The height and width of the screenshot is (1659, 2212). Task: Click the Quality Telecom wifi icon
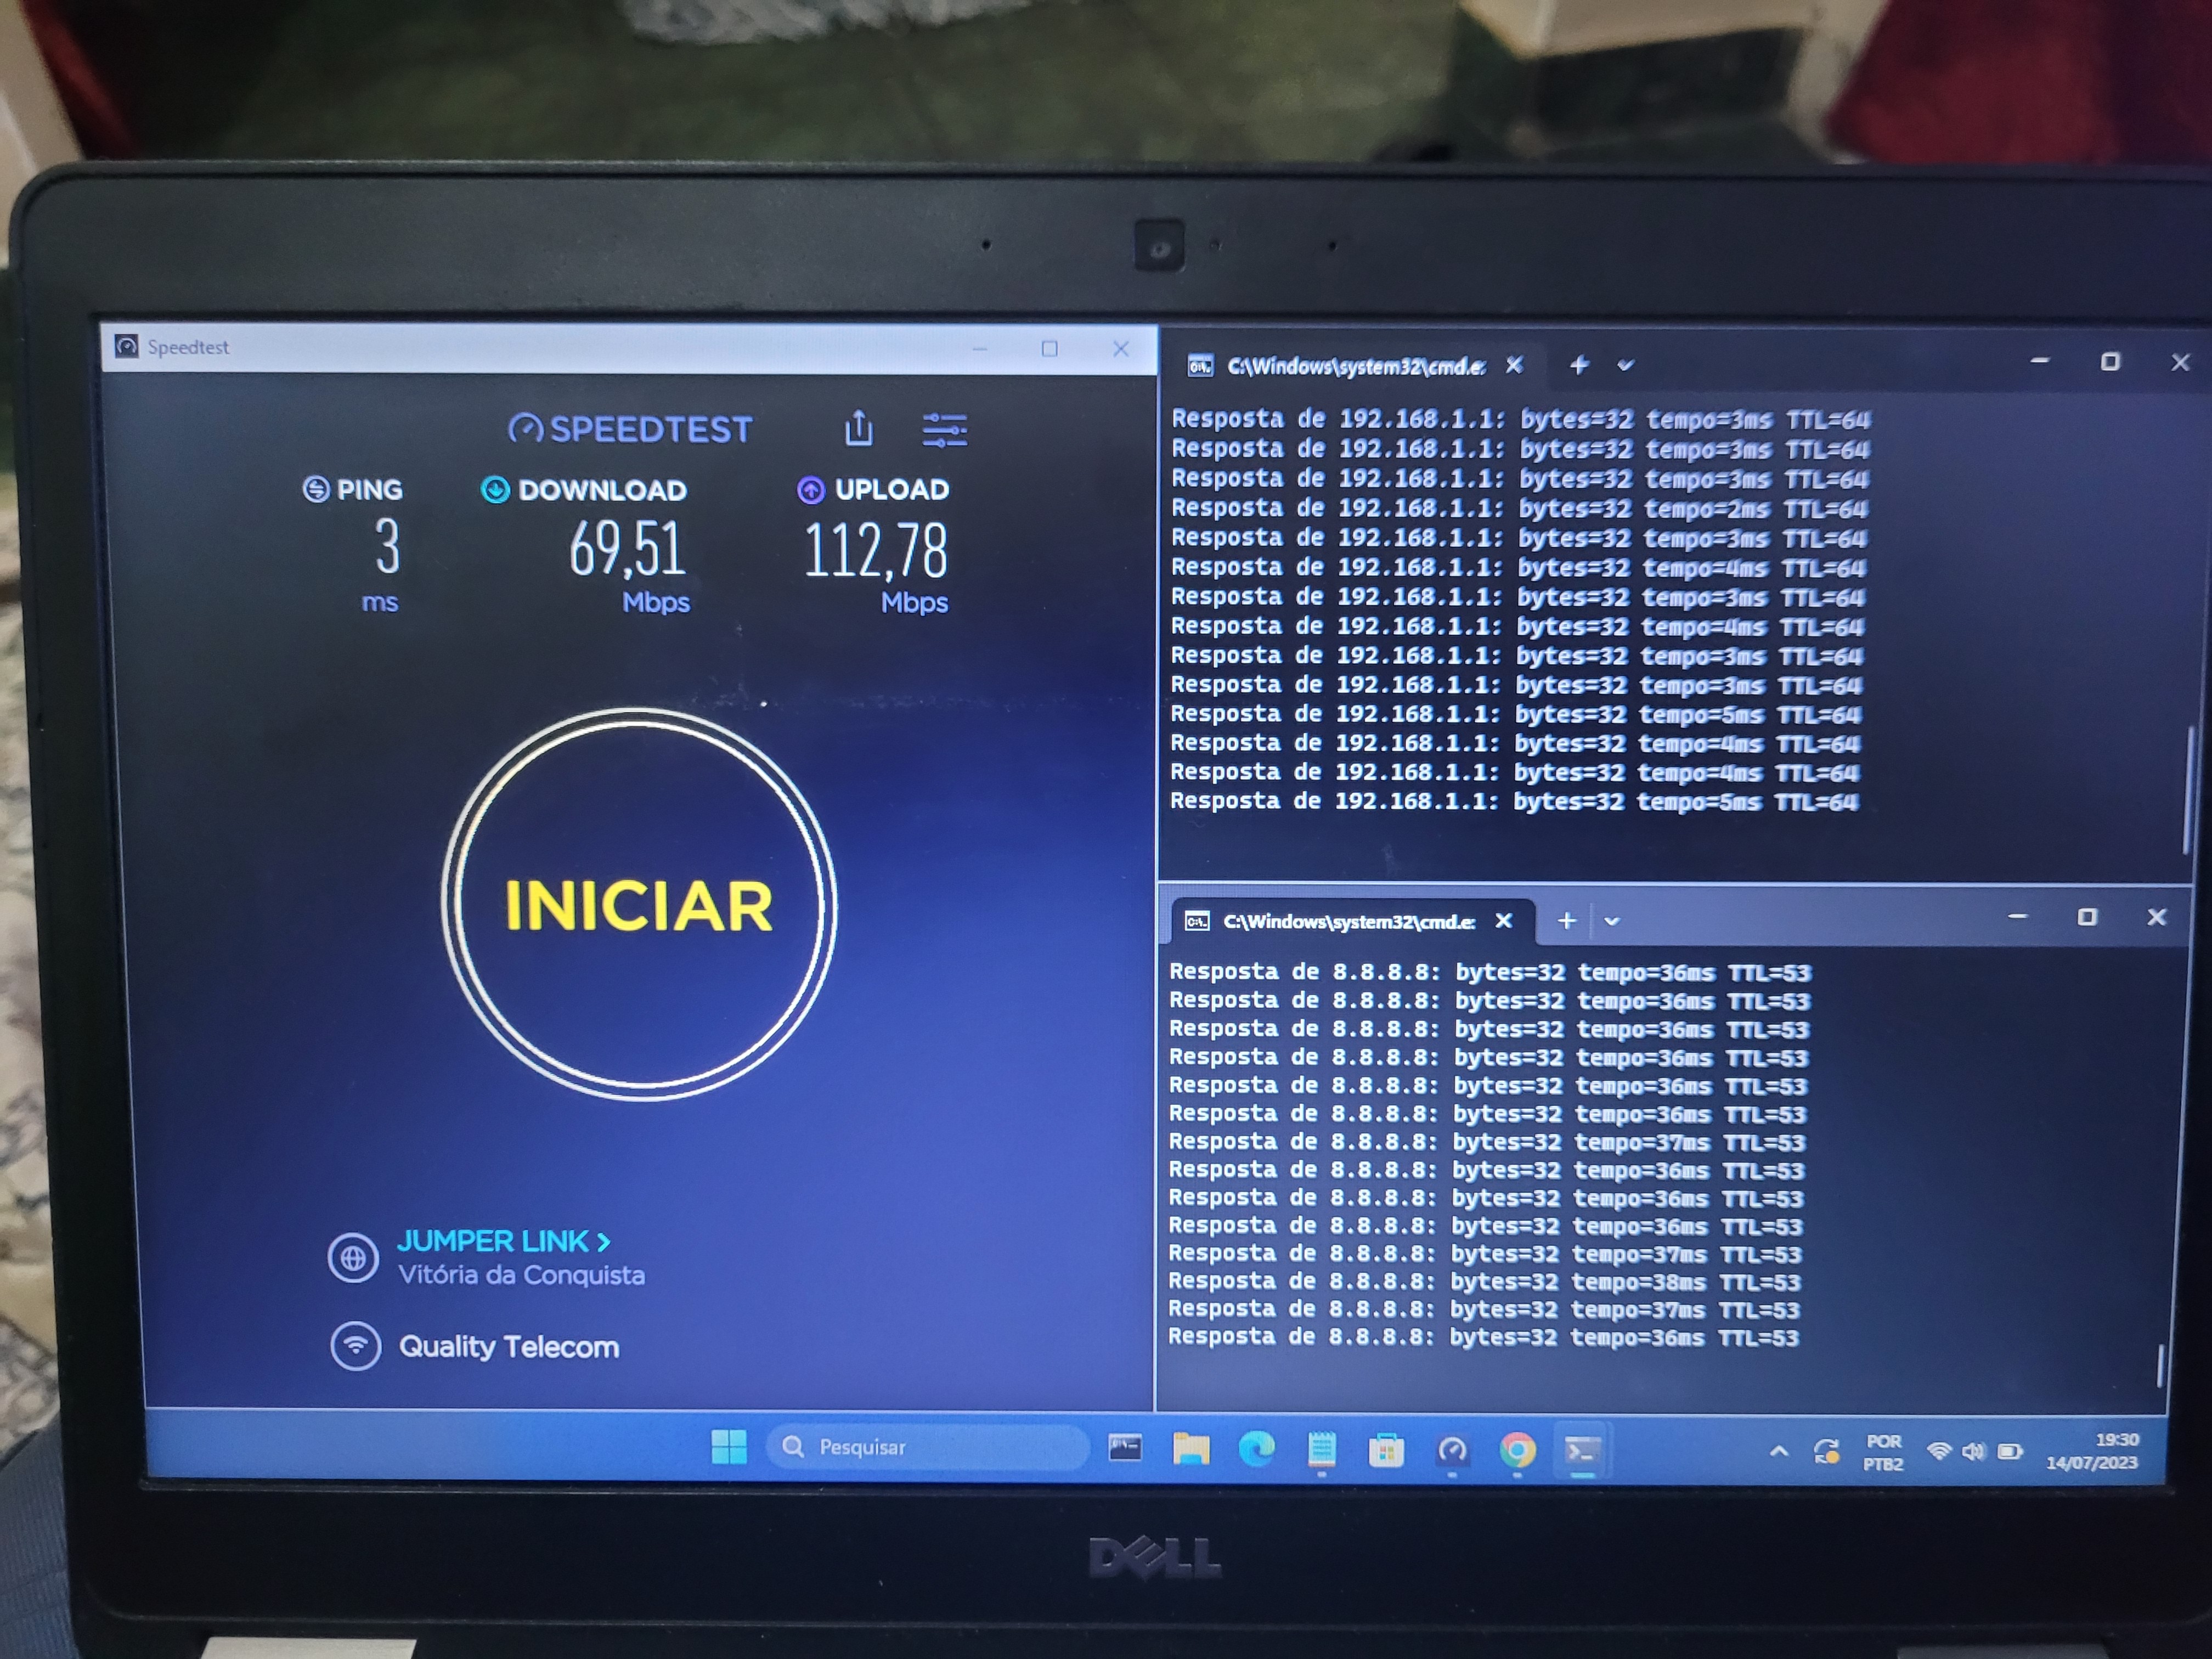click(355, 1346)
